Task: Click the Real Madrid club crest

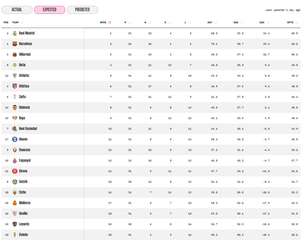Action: pos(14,33)
